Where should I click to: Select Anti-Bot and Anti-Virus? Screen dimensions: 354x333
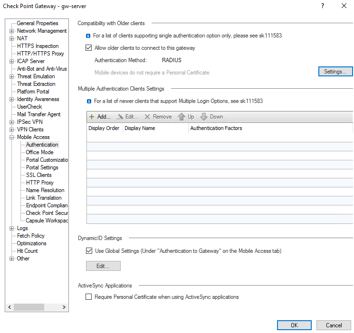pyautogui.click(x=42, y=69)
